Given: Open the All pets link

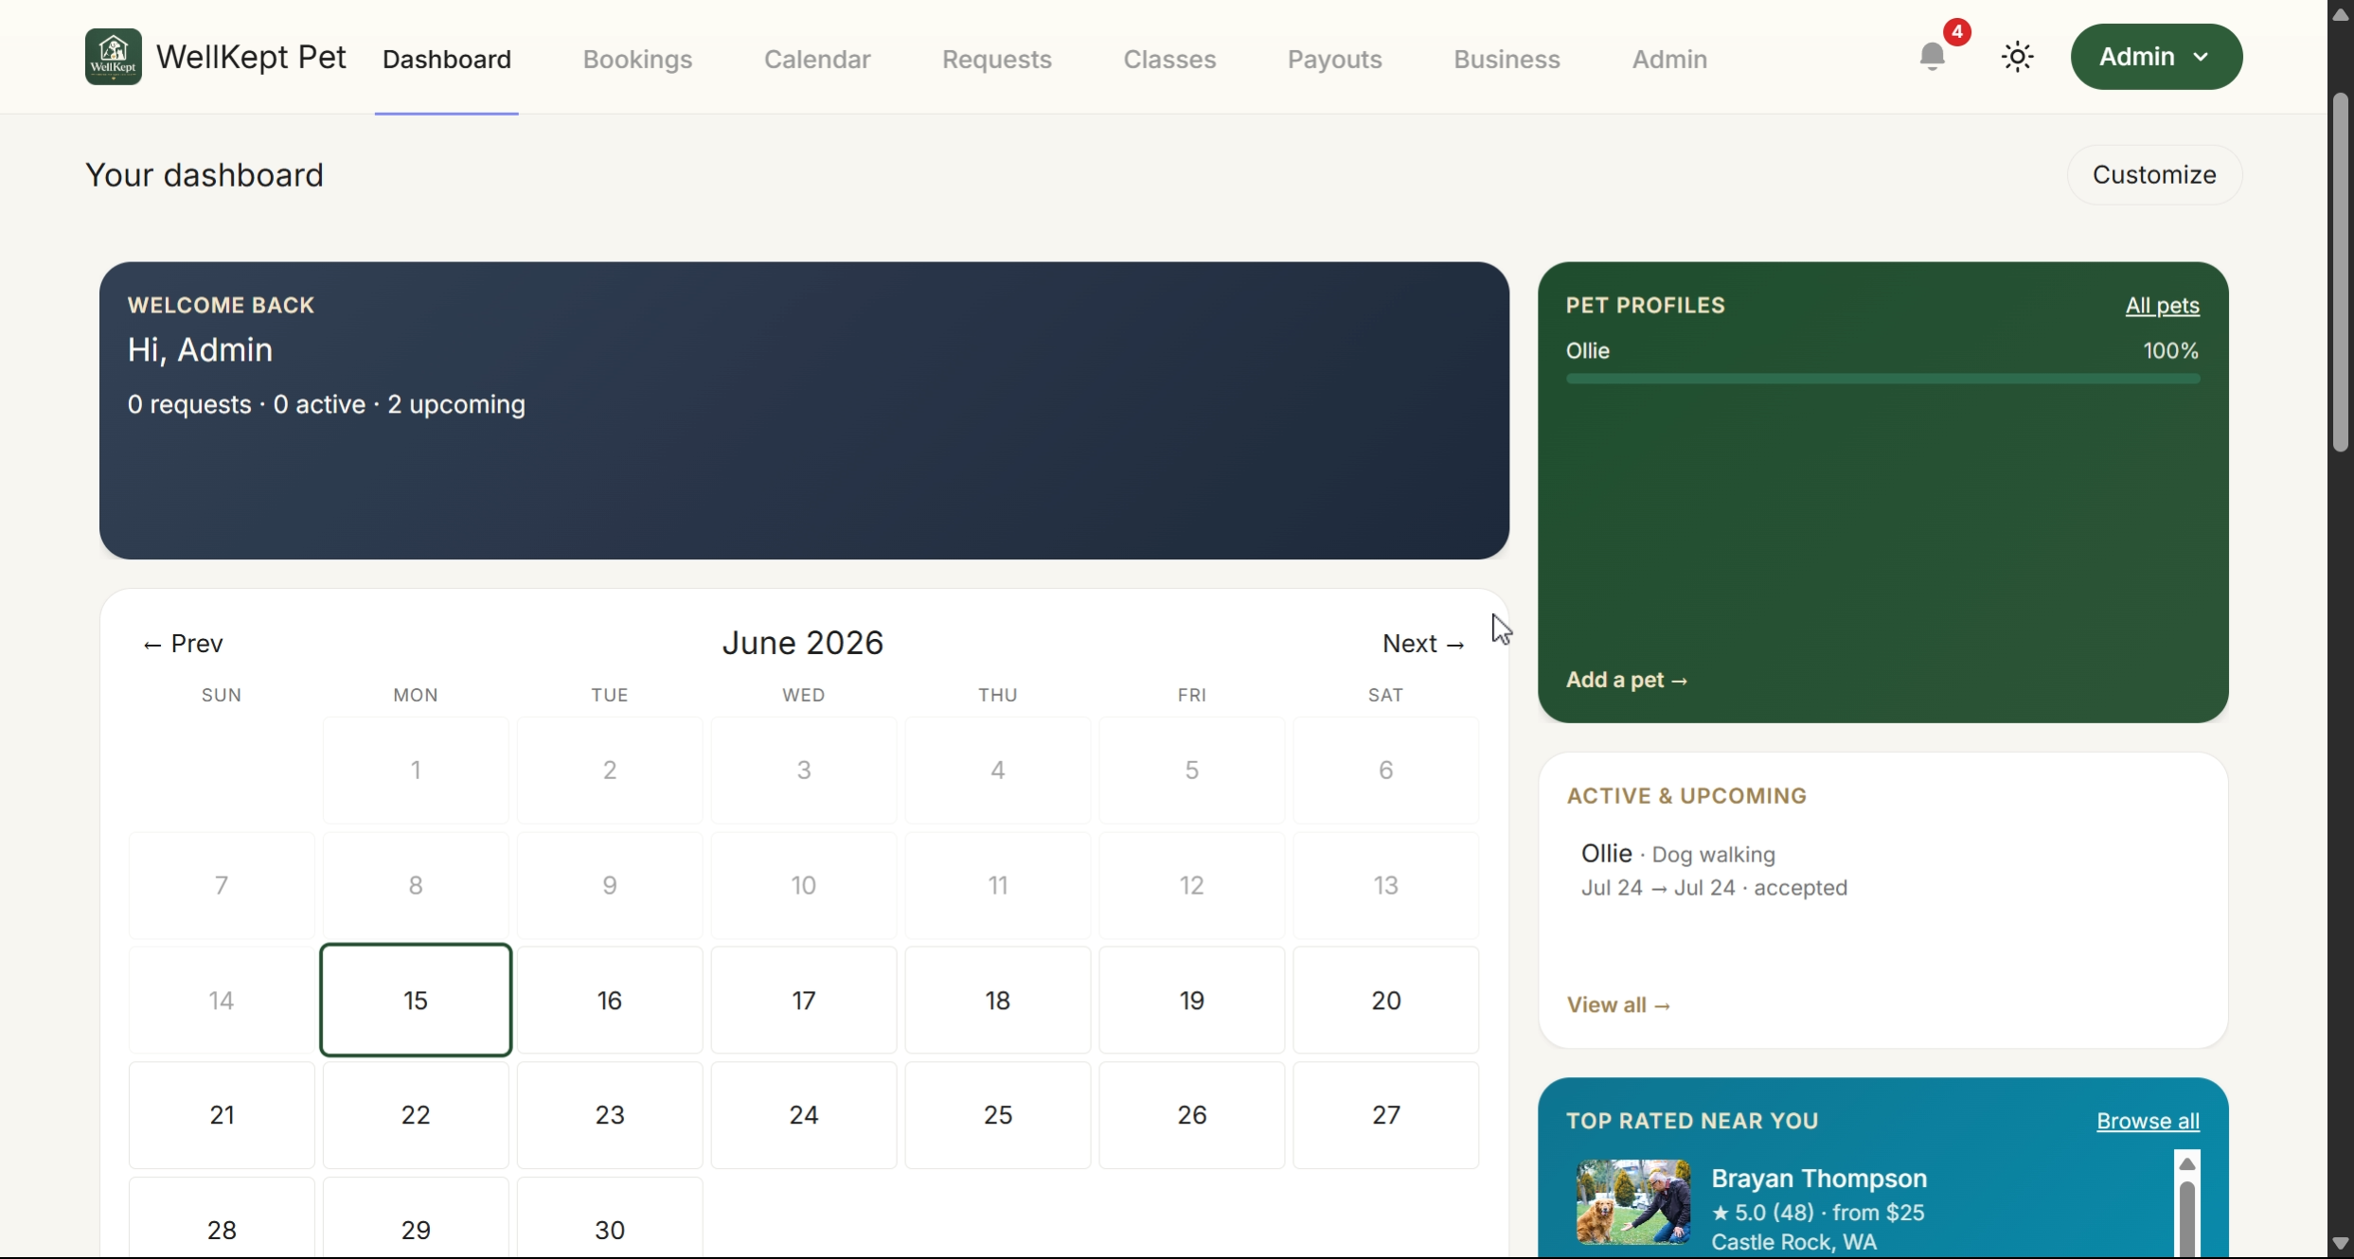Looking at the screenshot, I should point(2162,306).
